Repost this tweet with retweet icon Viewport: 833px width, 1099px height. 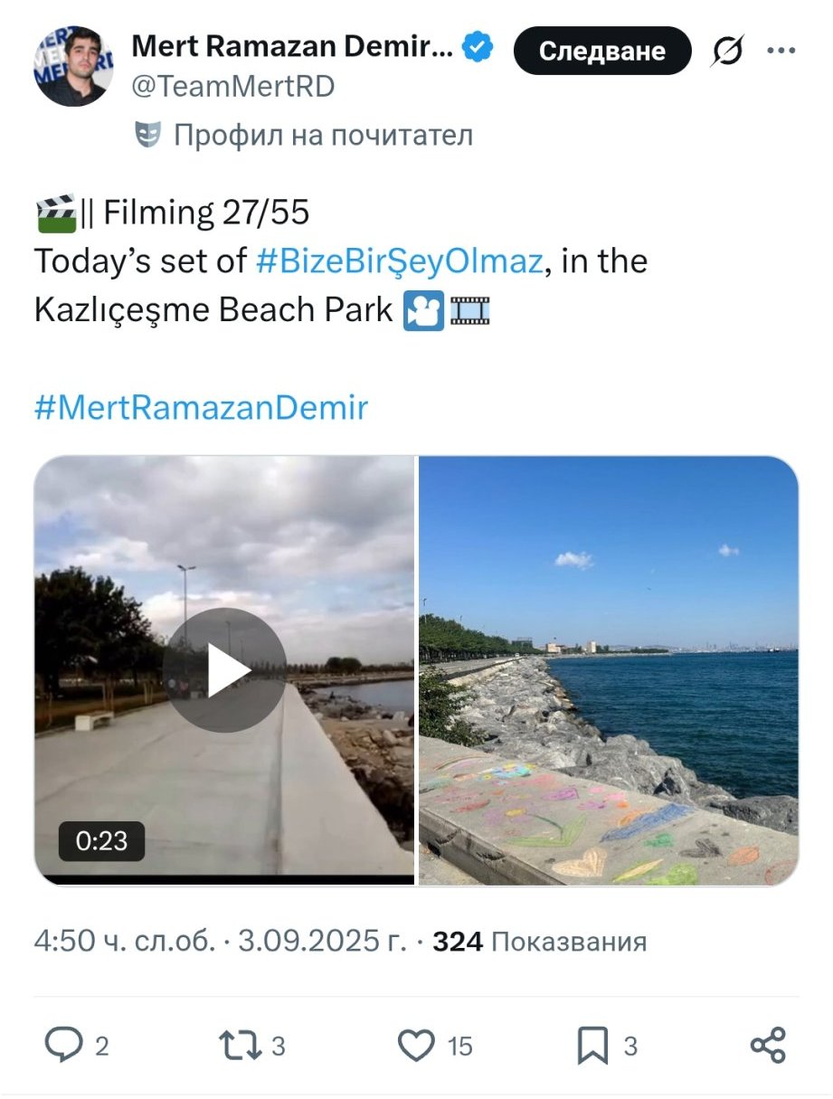[238, 1046]
